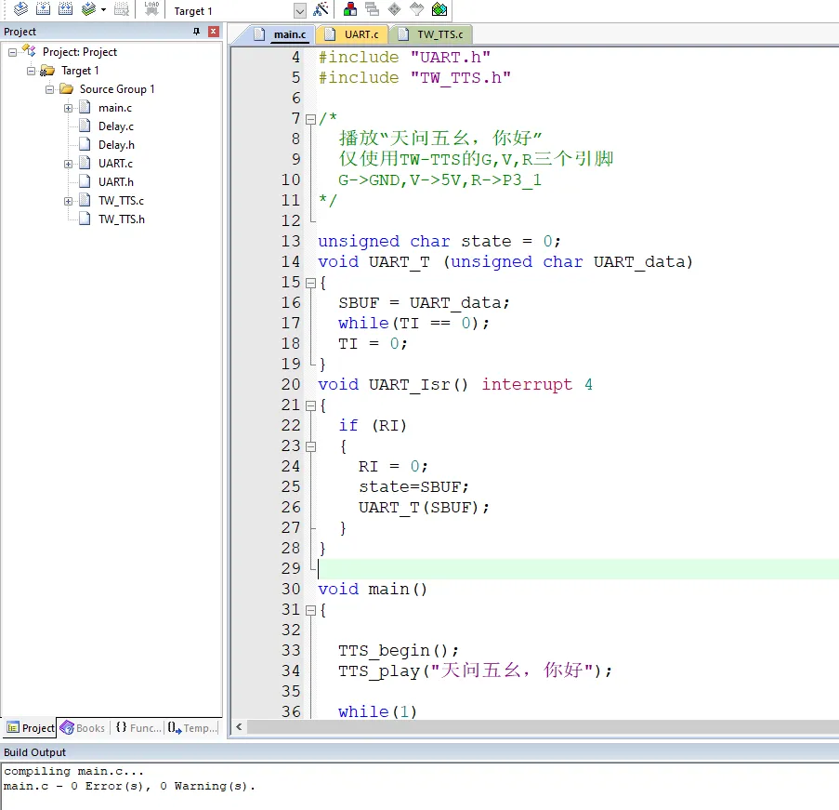The width and height of the screenshot is (839, 810).
Task: Click the Build target toolbar icon
Action: pyautogui.click(x=43, y=10)
